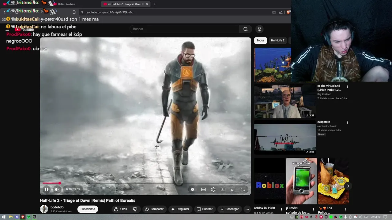Switch to theater mode view
The image size is (392, 220).
tap(223, 189)
